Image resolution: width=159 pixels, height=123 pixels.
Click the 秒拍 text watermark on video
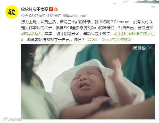(x=141, y=48)
